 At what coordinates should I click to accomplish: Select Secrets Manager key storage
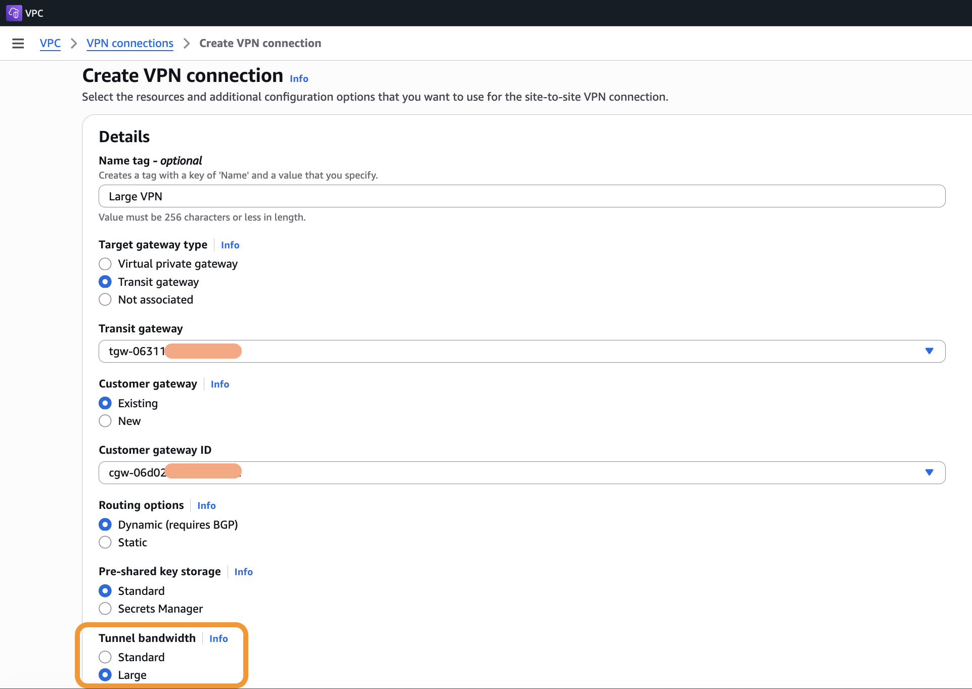(105, 609)
